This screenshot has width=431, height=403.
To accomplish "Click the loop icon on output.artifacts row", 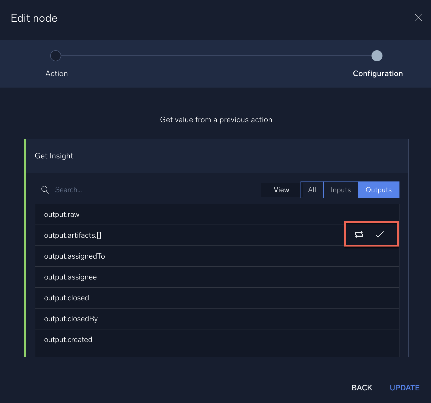I will click(359, 234).
